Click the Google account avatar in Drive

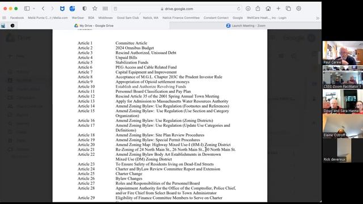click(311, 38)
